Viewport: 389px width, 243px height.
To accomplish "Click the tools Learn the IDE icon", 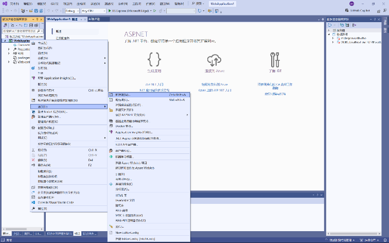I will click(275, 60).
